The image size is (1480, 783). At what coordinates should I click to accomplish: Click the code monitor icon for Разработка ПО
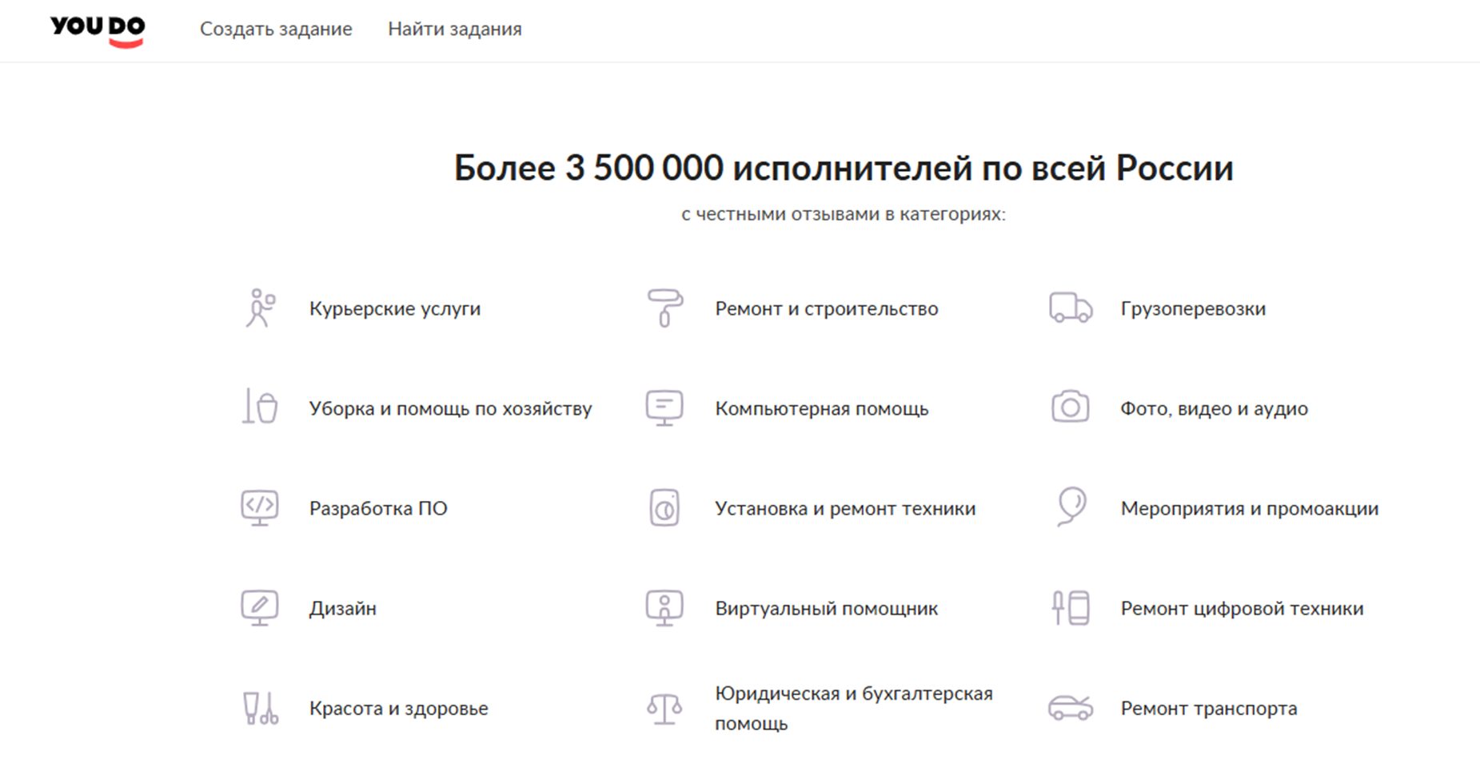click(260, 508)
